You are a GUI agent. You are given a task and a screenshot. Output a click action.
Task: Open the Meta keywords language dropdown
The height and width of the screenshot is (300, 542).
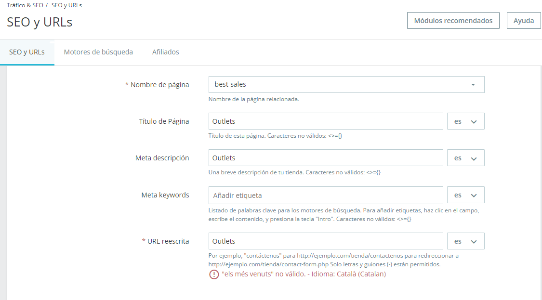(465, 195)
